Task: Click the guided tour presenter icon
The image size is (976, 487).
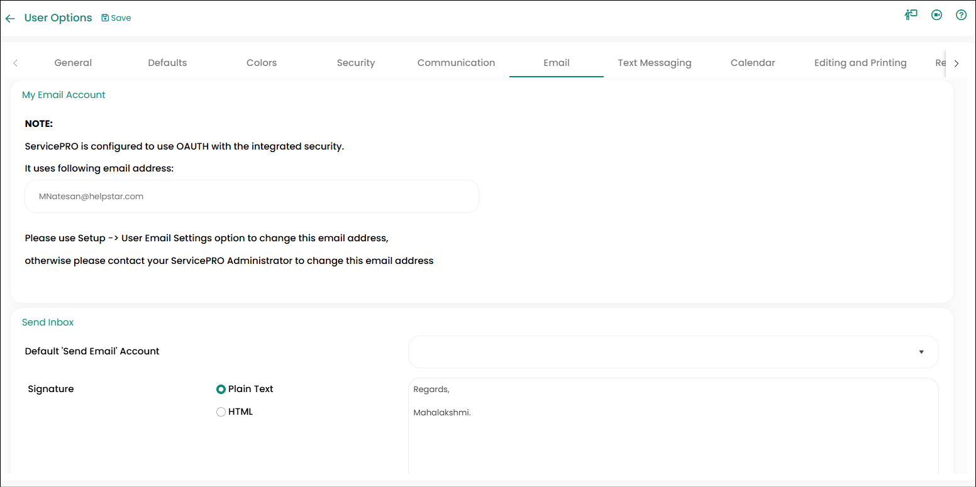Action: (911, 15)
